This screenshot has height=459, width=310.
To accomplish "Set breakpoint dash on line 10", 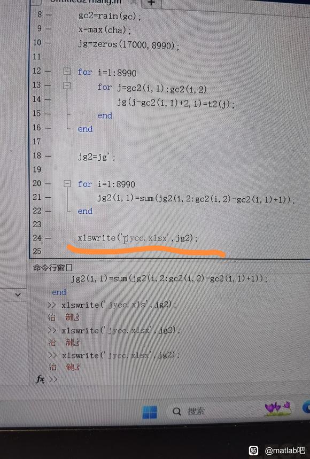I will click(x=48, y=43).
